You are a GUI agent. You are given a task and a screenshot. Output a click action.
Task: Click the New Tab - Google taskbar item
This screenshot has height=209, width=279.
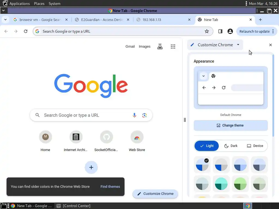32,206
